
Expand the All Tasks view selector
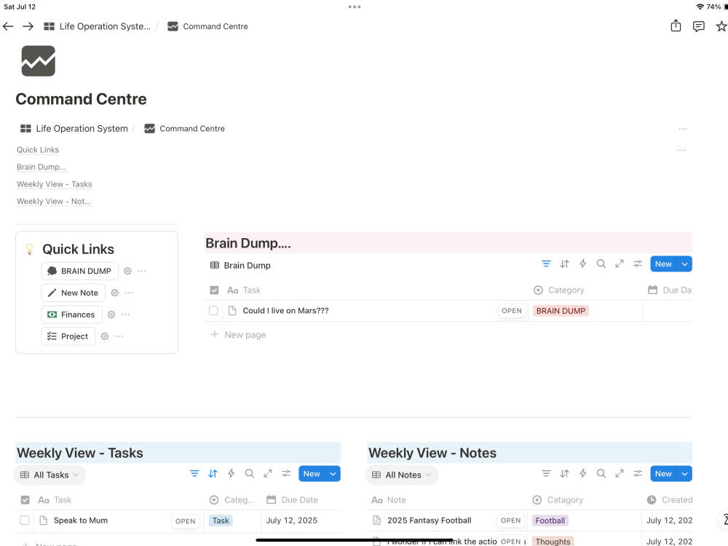pyautogui.click(x=50, y=475)
